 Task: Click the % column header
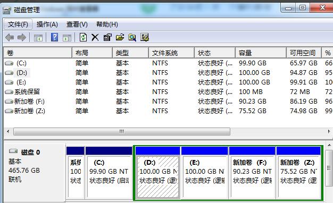328,53
